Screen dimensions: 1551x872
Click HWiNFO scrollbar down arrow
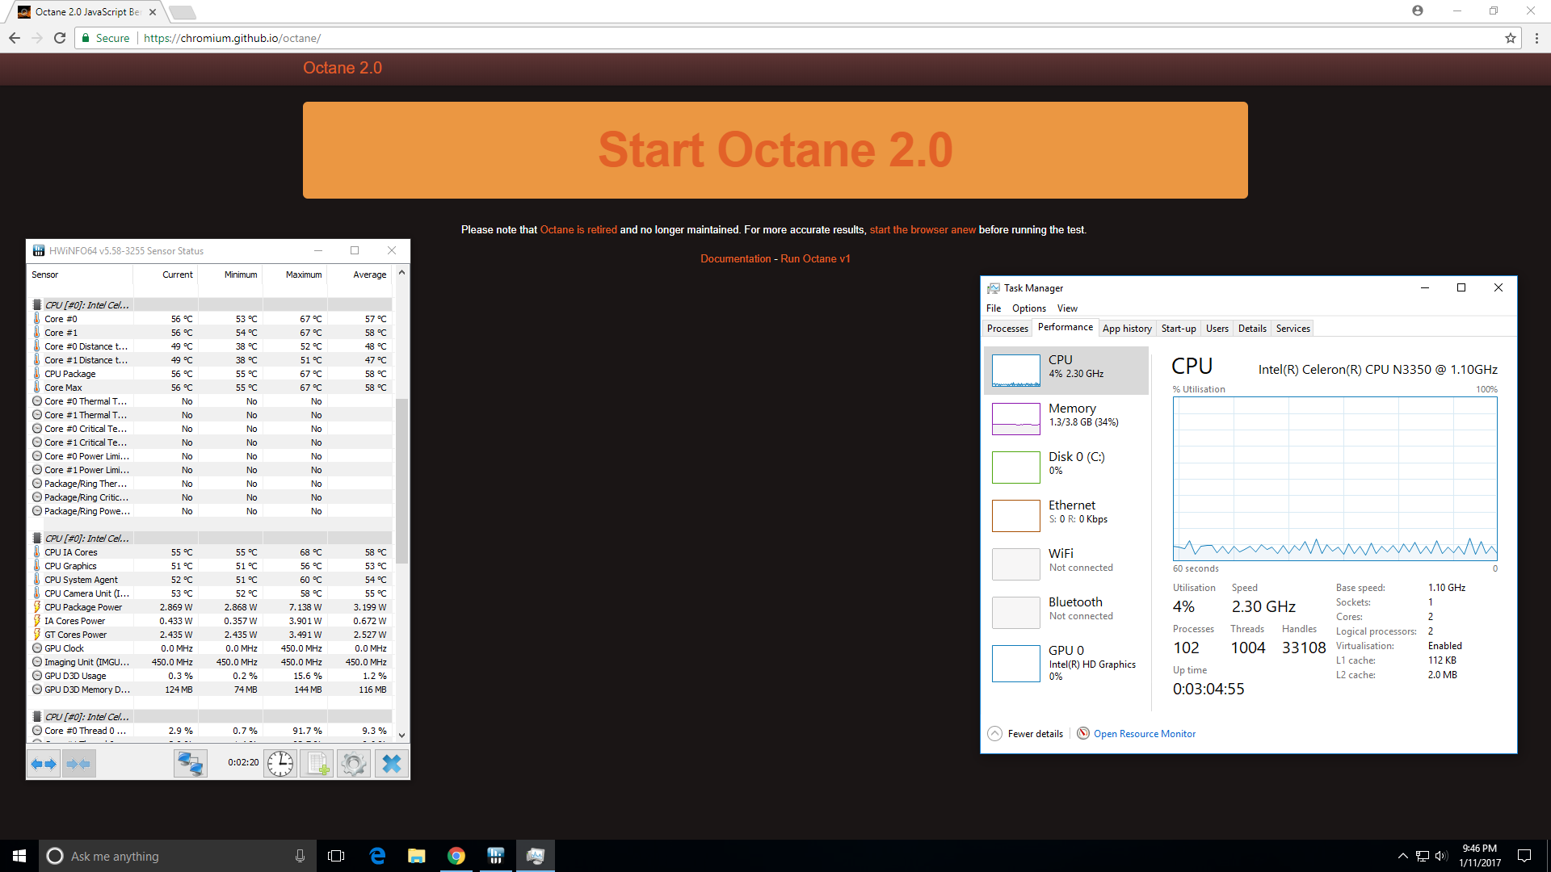click(401, 736)
